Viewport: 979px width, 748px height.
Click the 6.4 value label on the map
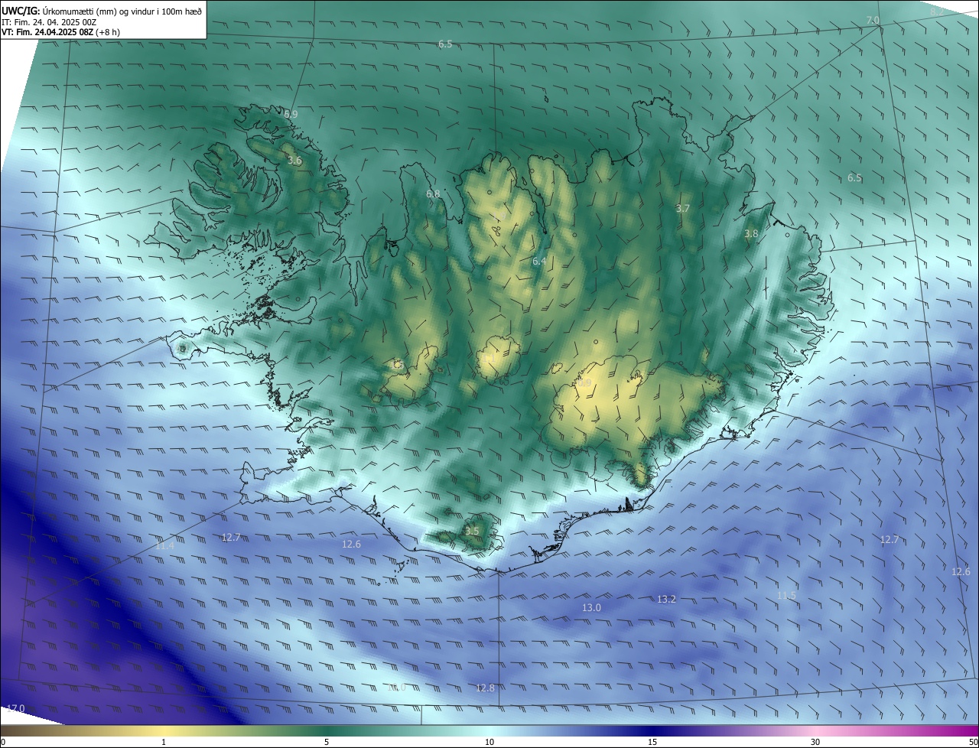(x=539, y=261)
